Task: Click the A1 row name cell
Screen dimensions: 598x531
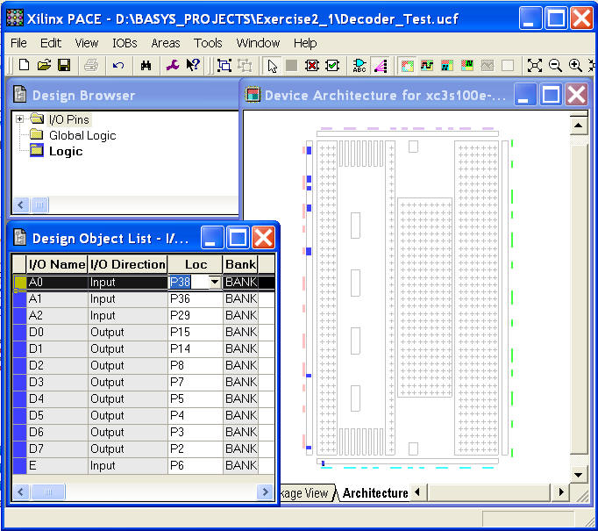Action: (57, 299)
